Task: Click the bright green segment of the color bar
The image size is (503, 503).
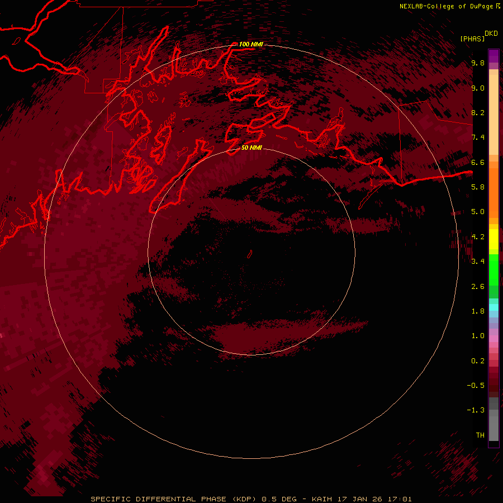Action: (493, 269)
